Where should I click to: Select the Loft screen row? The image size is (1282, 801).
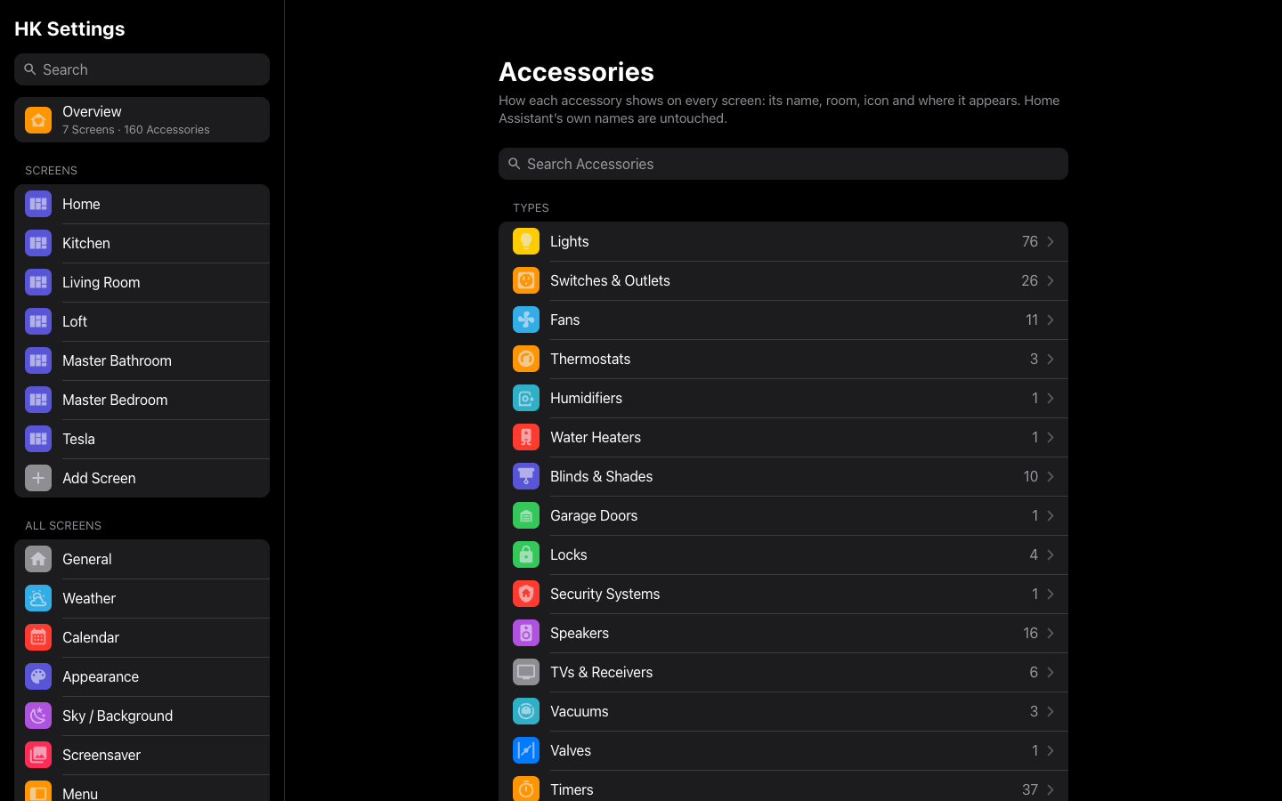(x=142, y=321)
